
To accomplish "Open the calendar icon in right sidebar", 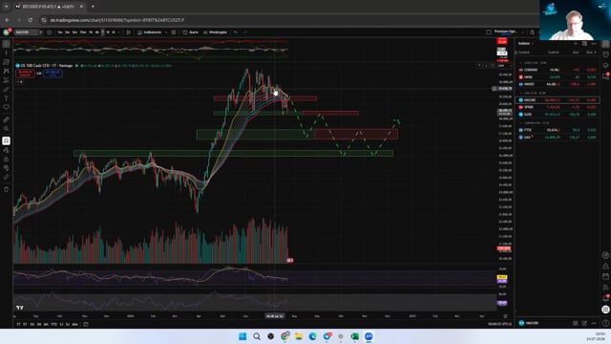I will 605,276.
